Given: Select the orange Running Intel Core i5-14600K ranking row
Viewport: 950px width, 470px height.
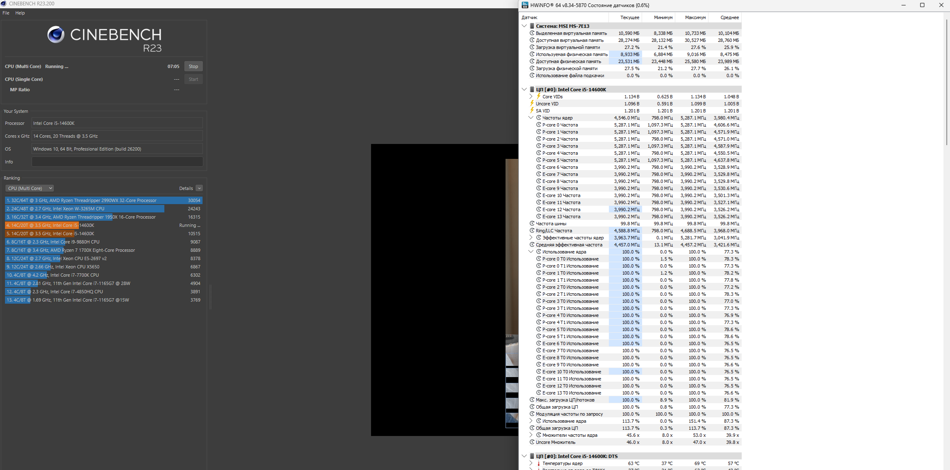Looking at the screenshot, I should (x=103, y=225).
